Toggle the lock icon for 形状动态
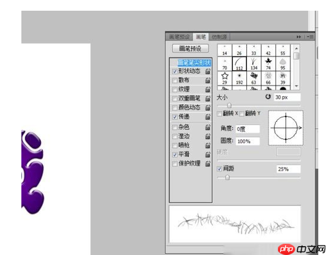The width and height of the screenshot is (326, 255). (208, 71)
